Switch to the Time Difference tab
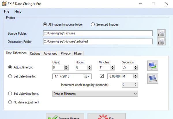Image resolution: width=173 pixels, height=119 pixels. 16,53
